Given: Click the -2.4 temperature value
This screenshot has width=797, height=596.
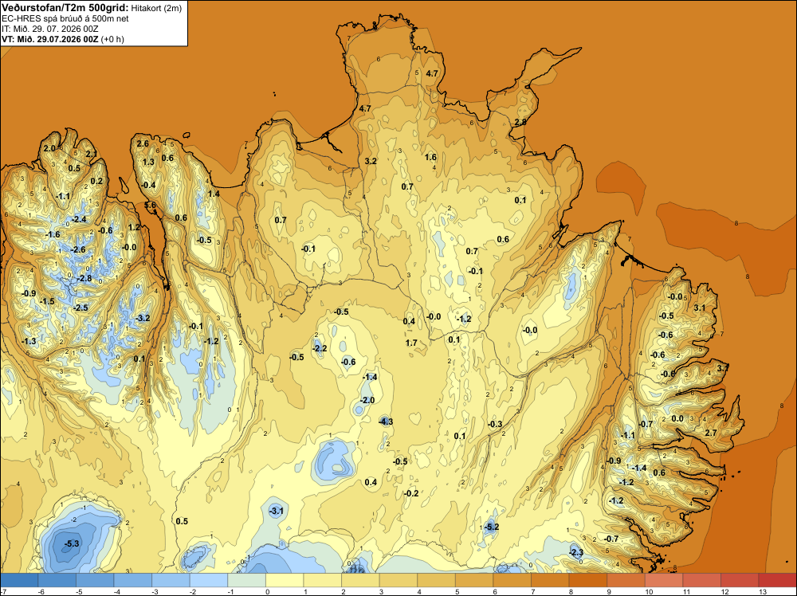Looking at the screenshot, I should 79,219.
